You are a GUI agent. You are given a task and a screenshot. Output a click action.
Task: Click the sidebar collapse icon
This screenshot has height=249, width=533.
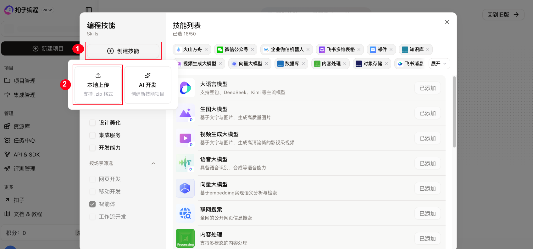click(x=89, y=10)
